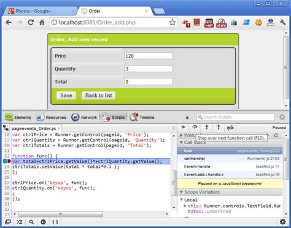The width and height of the screenshot is (291, 228).
Task: Switch to Photos - Google+ tab
Action: coord(40,11)
